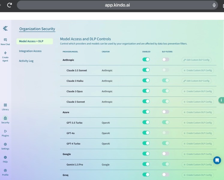Toggle Azure DLP filters switch
The image size is (224, 180).
[166, 112]
